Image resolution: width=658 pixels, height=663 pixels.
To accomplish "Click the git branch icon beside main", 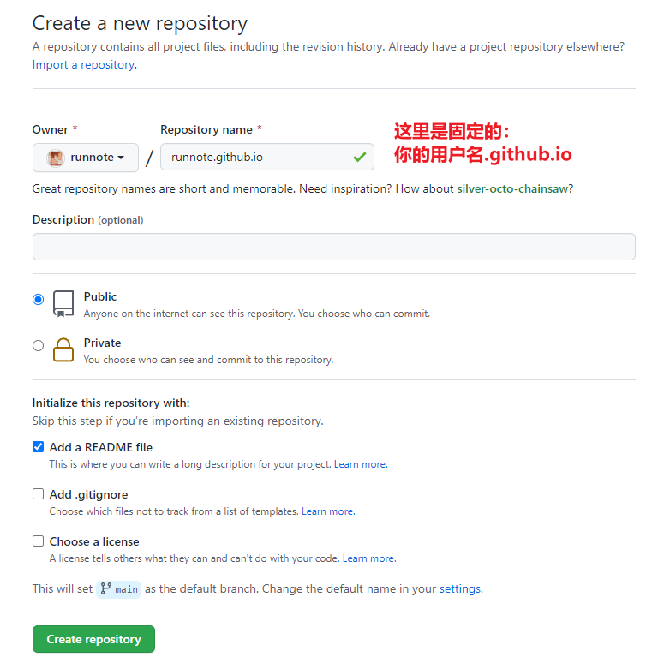I will 106,589.
